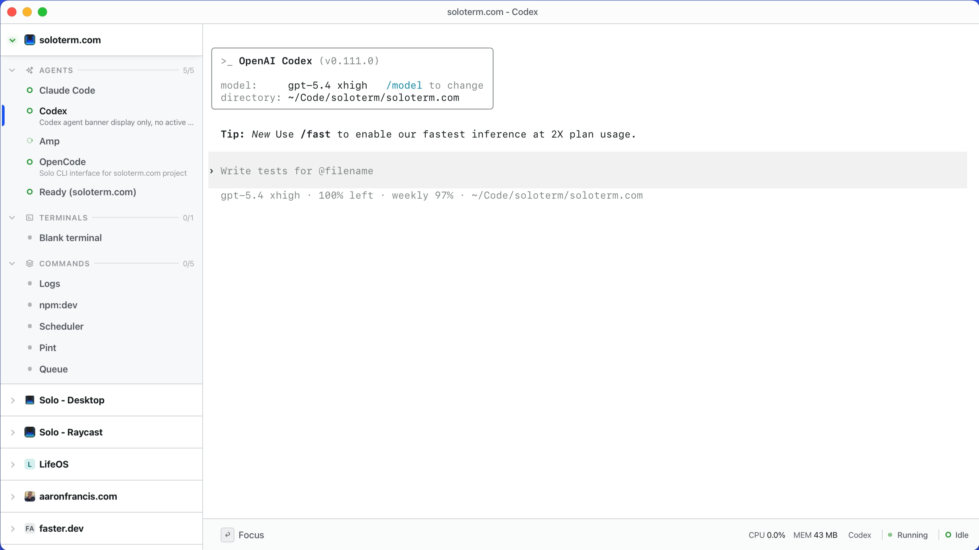Select the Amp agent

(x=102, y=141)
